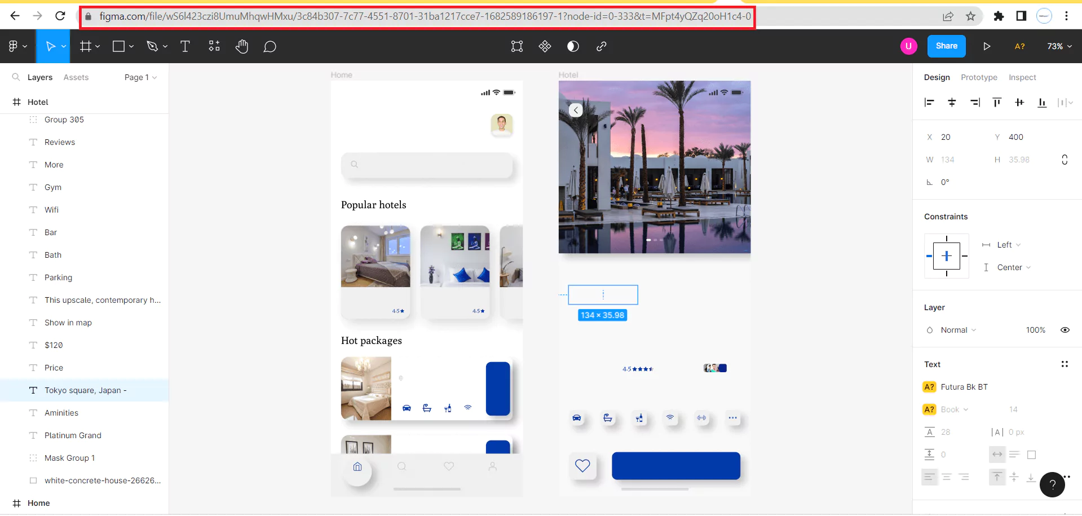Select the Tokyo square, Japan layer

[85, 390]
